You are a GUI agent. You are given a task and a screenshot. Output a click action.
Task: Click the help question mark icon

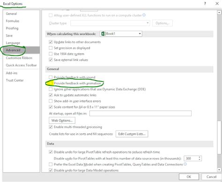[205, 3]
